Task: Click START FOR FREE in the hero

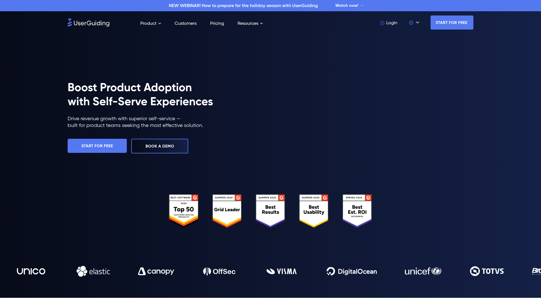Action: (x=97, y=146)
